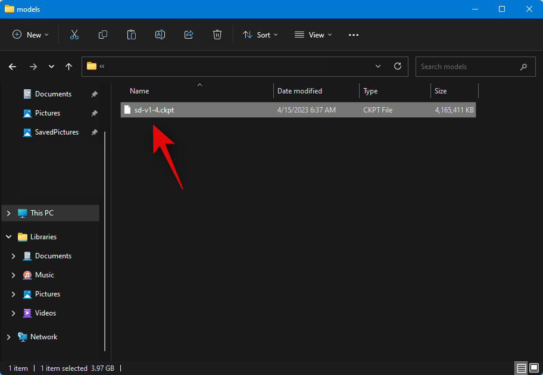The width and height of the screenshot is (543, 375).
Task: Open See more options ellipsis
Action: click(x=354, y=35)
